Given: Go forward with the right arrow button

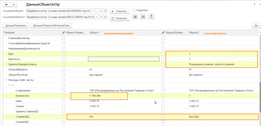Looking at the screenshot, I should tap(14, 4).
